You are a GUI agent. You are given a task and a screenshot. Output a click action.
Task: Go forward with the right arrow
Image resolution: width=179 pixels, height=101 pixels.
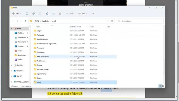[x=17, y=21]
